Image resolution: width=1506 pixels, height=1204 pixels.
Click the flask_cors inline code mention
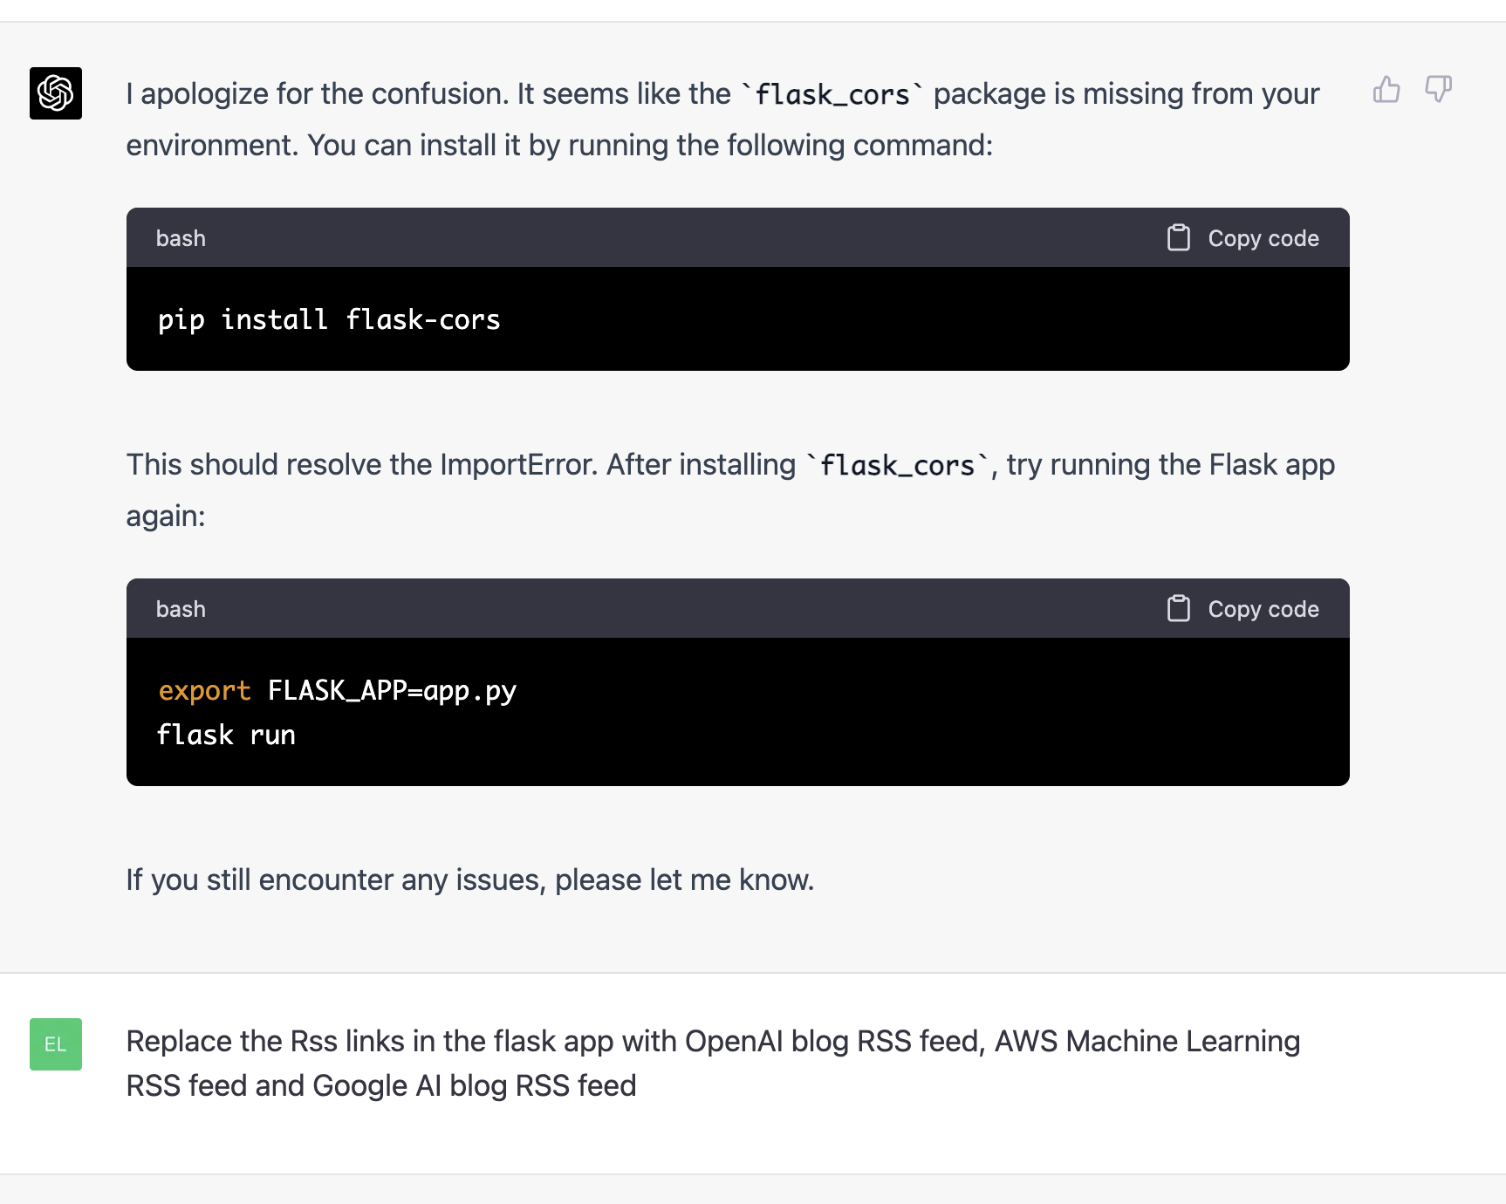tap(832, 93)
